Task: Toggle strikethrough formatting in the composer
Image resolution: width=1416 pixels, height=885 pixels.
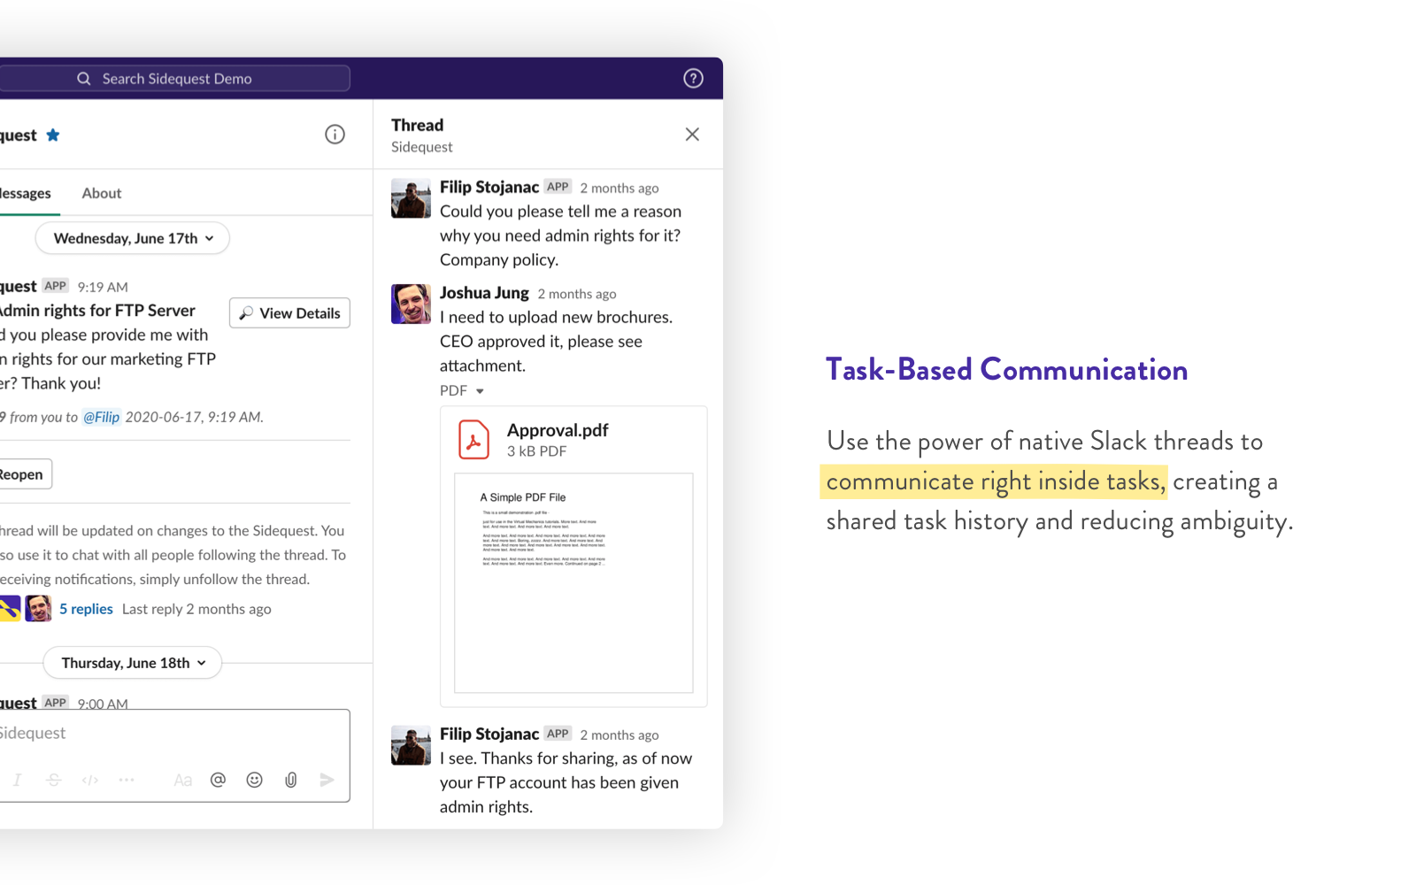Action: [x=53, y=780]
